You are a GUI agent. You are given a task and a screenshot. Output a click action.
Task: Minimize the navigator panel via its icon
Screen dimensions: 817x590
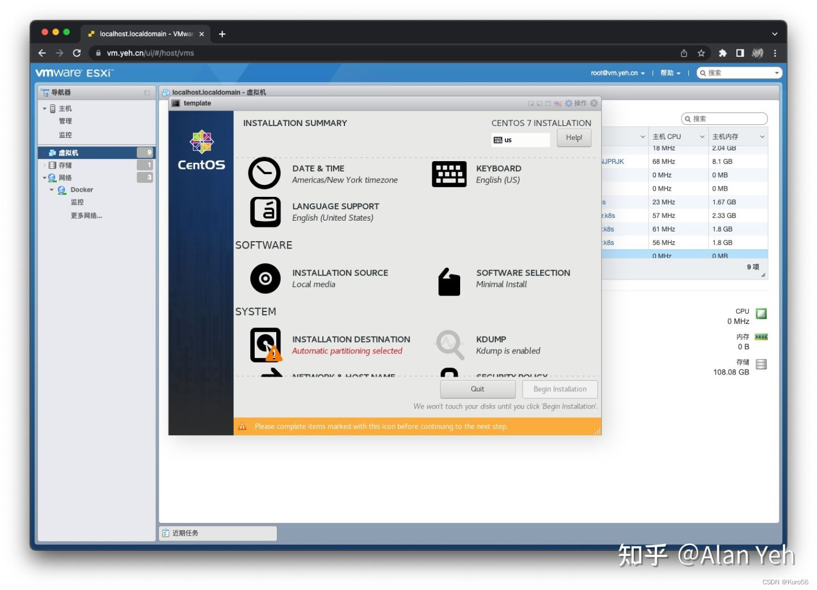click(x=147, y=92)
